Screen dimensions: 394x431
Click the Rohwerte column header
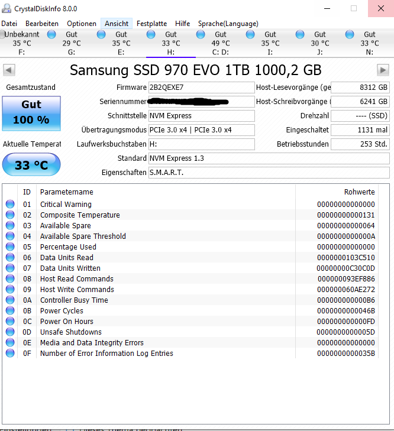[x=337, y=192]
